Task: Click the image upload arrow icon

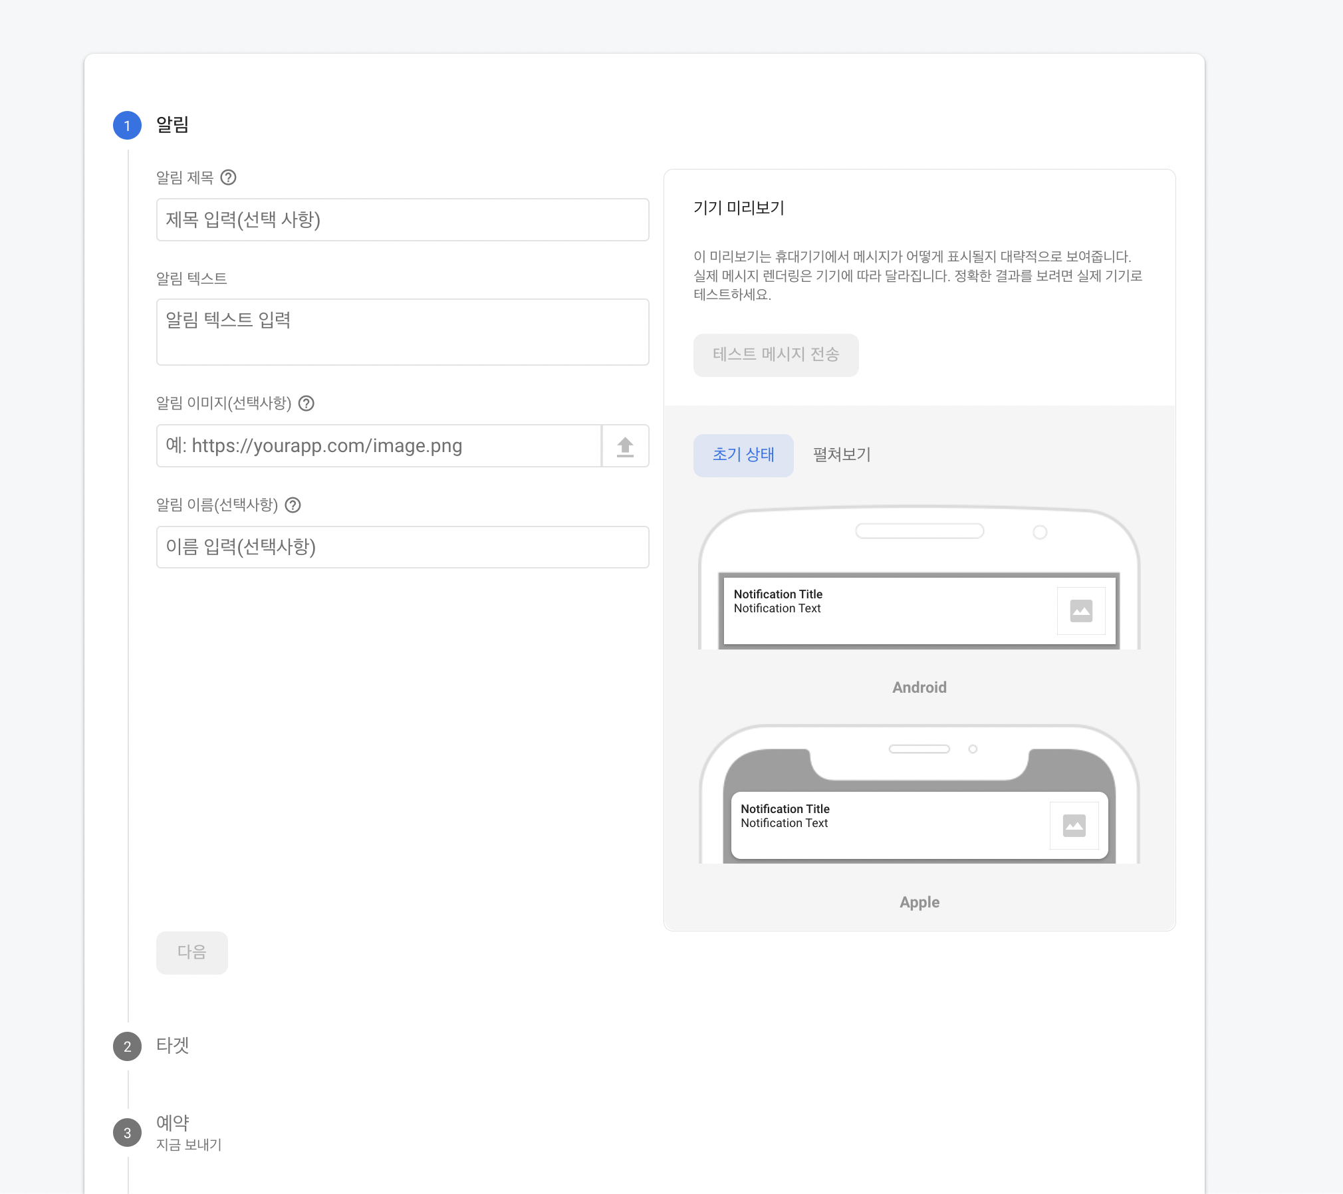Action: (x=625, y=446)
